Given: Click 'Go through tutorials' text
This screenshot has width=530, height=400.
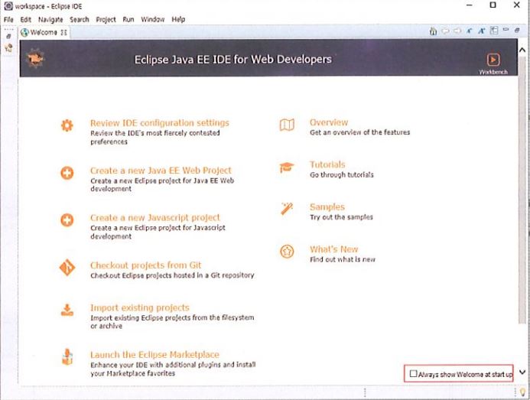Looking at the screenshot, I should 342,175.
